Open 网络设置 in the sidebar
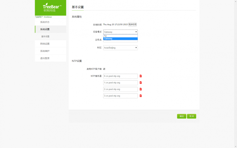The height and width of the screenshot is (148, 237). click(50, 44)
